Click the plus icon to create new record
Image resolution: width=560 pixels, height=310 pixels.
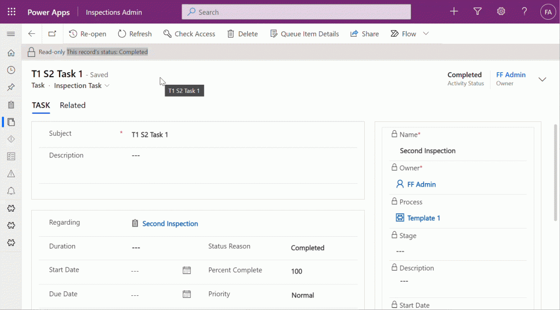tap(454, 12)
